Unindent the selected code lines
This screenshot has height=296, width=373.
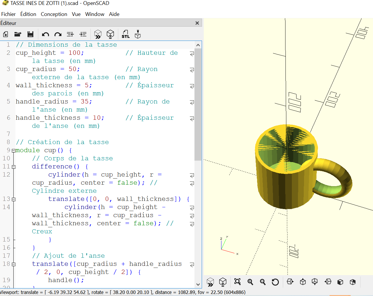[70, 34]
